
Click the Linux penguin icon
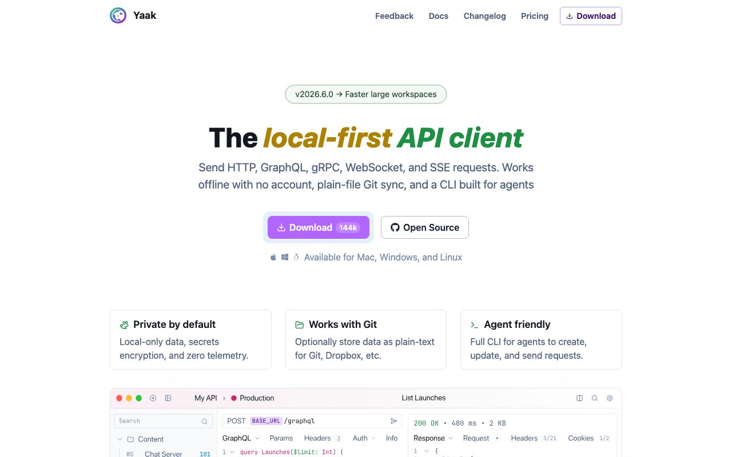pos(296,257)
